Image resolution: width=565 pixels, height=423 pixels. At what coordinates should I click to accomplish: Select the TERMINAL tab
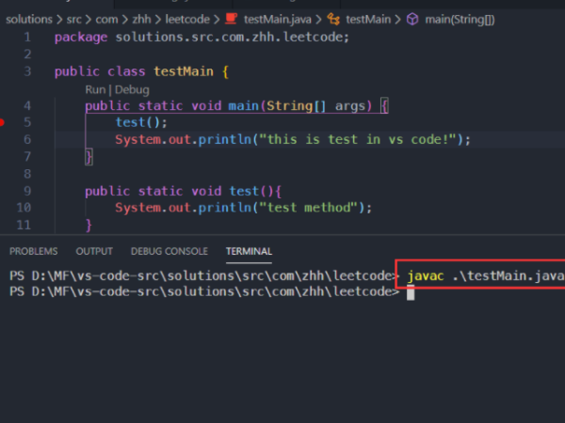click(x=249, y=251)
